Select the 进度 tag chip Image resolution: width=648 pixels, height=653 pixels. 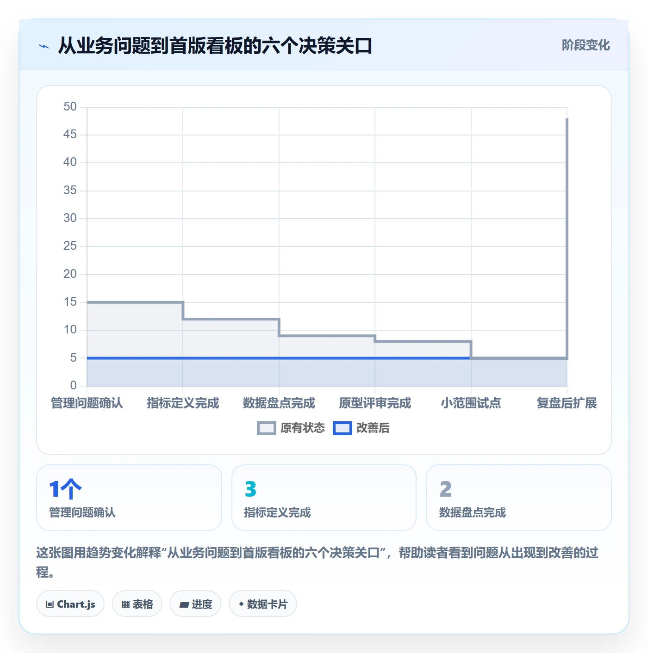pos(195,604)
